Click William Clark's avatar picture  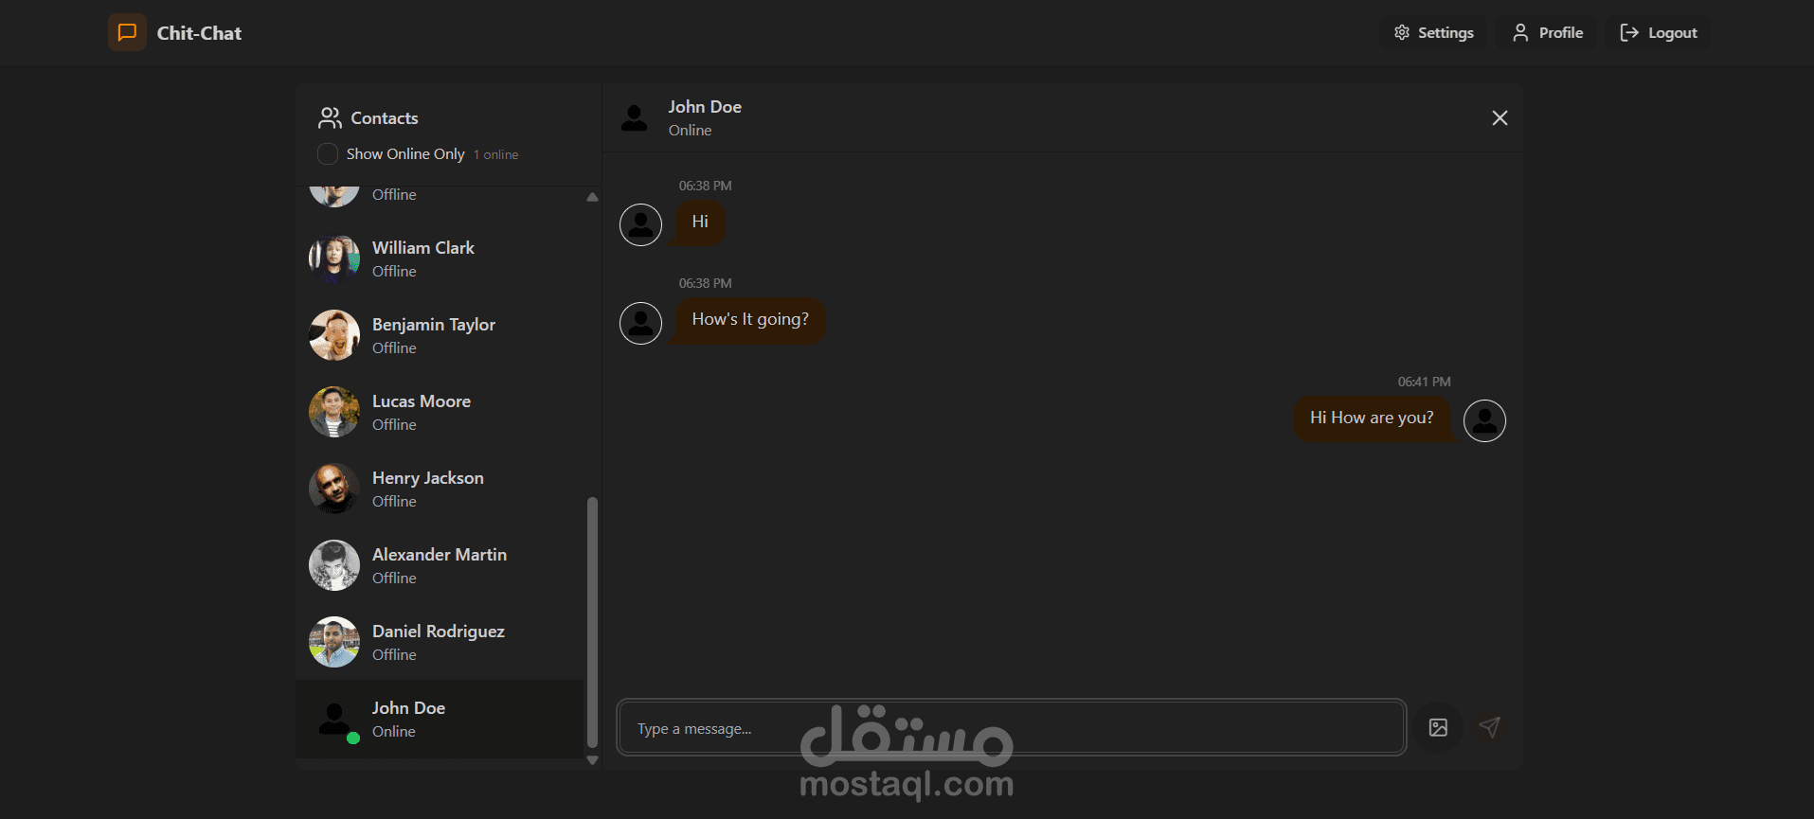[334, 259]
